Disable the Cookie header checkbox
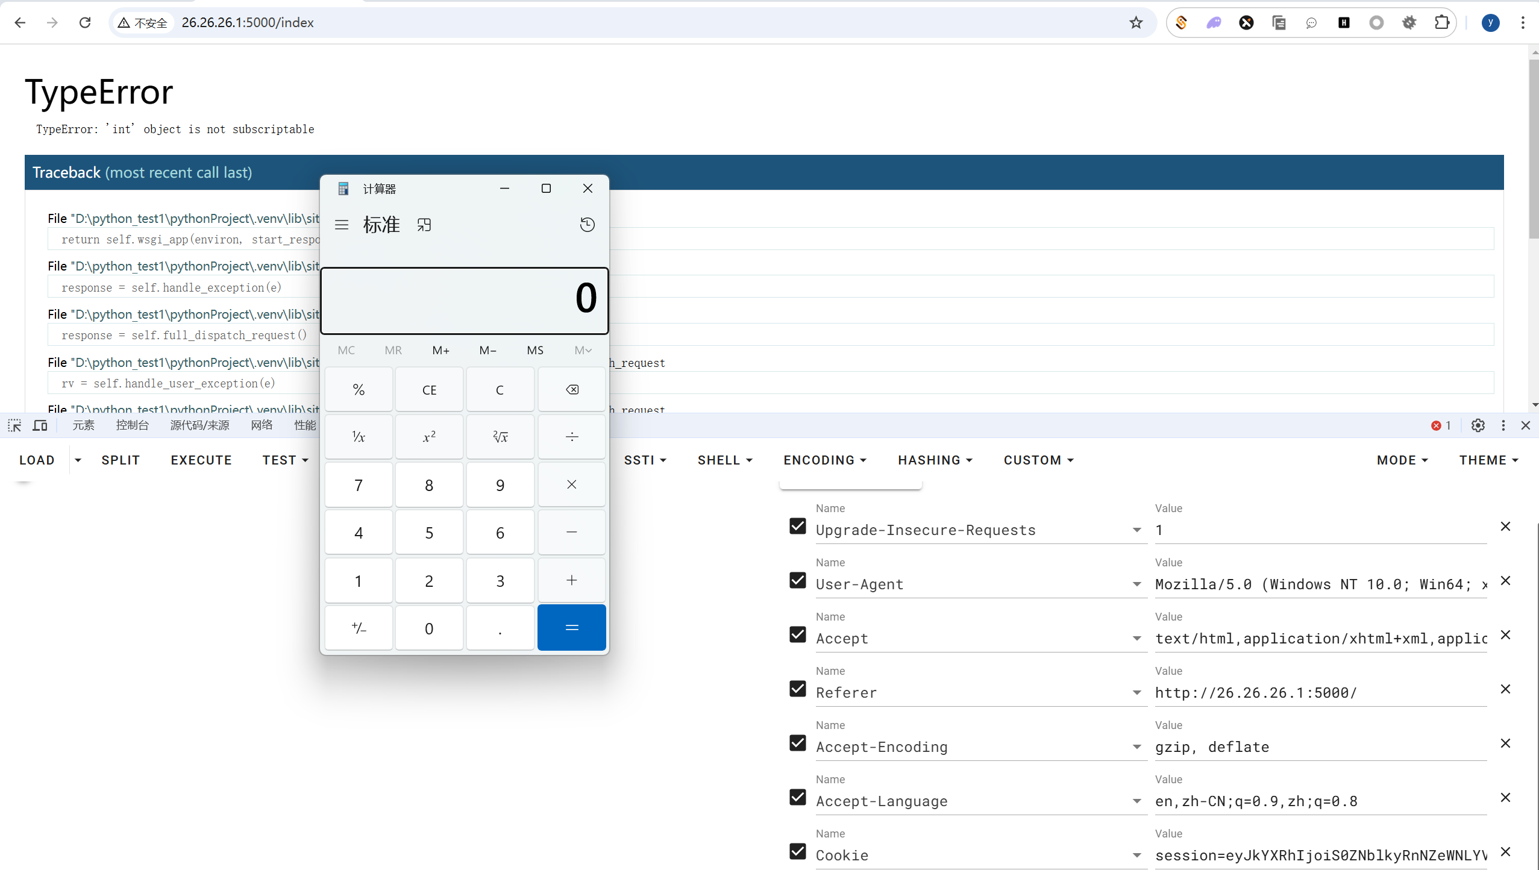The height and width of the screenshot is (870, 1539). click(x=798, y=851)
